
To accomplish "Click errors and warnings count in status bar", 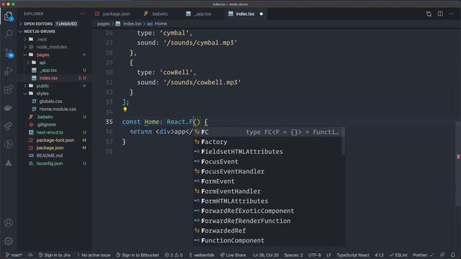I will 174,255.
